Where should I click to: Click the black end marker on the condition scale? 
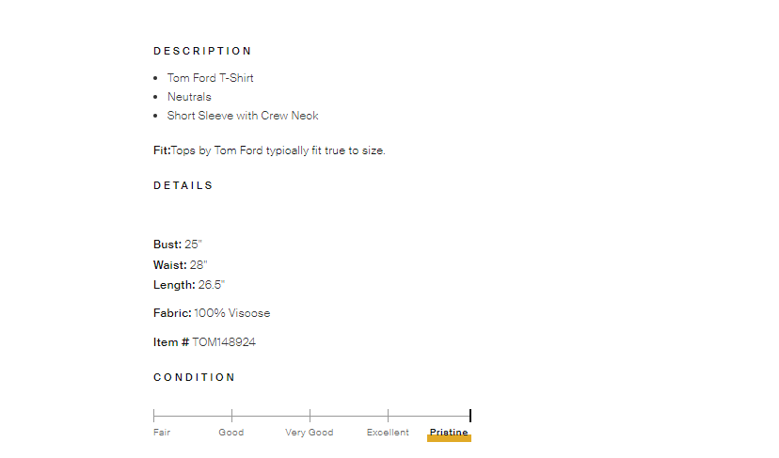click(x=469, y=416)
